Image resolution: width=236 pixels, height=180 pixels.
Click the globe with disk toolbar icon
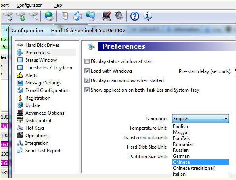pyautogui.click(x=49, y=16)
